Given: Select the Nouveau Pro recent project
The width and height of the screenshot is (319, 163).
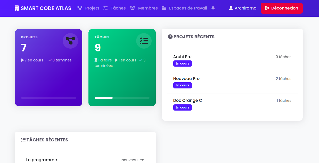Looking at the screenshot, I should click(186, 79).
